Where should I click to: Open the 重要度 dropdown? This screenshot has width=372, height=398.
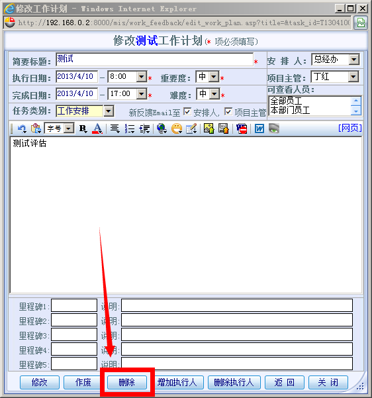[x=214, y=76]
